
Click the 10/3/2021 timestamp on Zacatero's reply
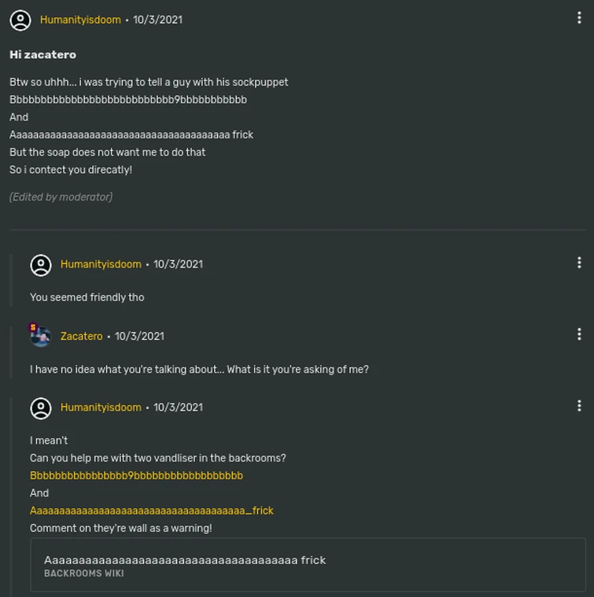139,336
